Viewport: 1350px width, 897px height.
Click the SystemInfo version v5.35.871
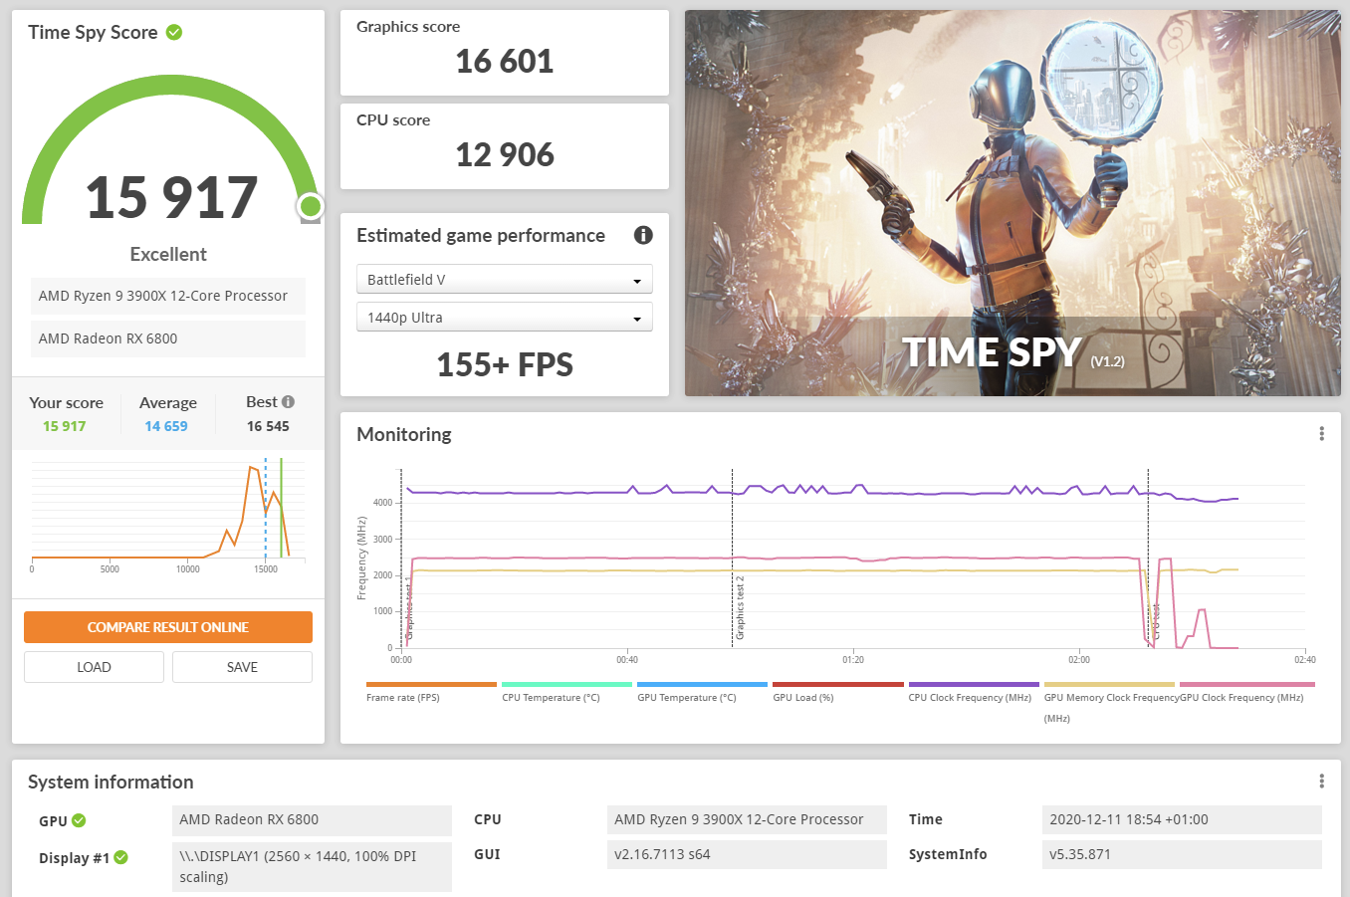coord(1182,854)
